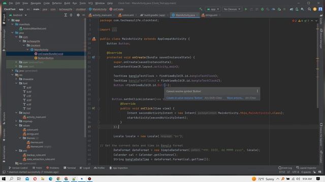Screen dimensions: 325x182
Task: Expand the collapsed import statement
Action: (114, 29)
